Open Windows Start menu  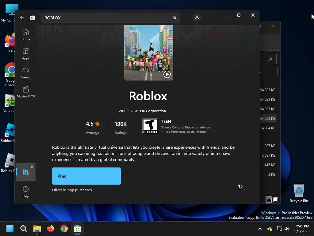(10, 229)
